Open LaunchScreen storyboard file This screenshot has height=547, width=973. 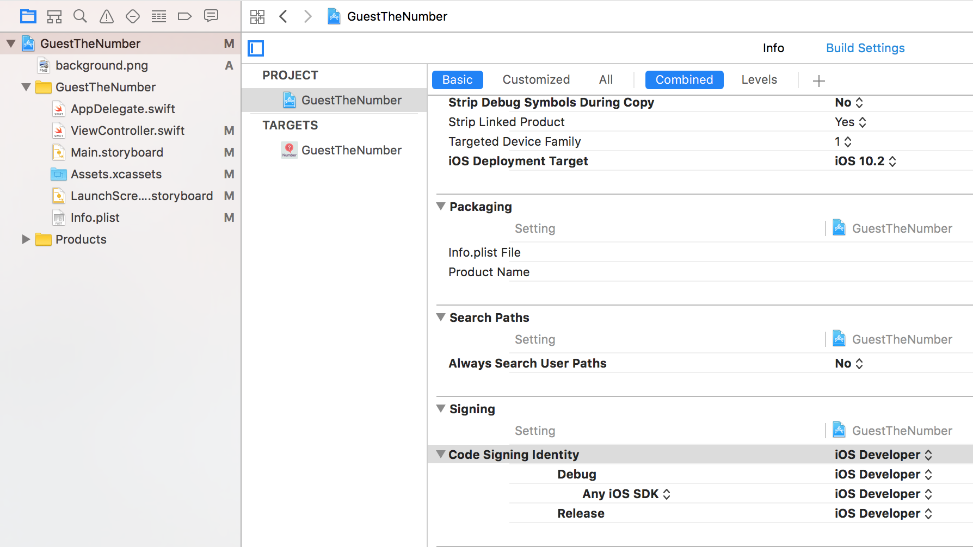tap(141, 196)
